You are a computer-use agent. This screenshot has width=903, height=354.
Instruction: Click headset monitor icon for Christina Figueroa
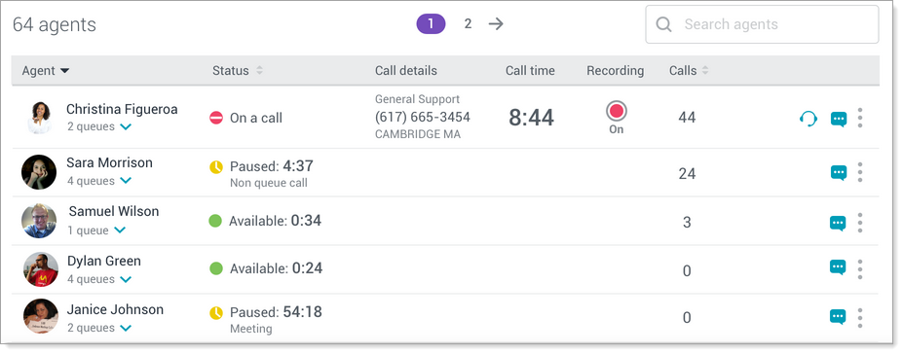tap(809, 119)
